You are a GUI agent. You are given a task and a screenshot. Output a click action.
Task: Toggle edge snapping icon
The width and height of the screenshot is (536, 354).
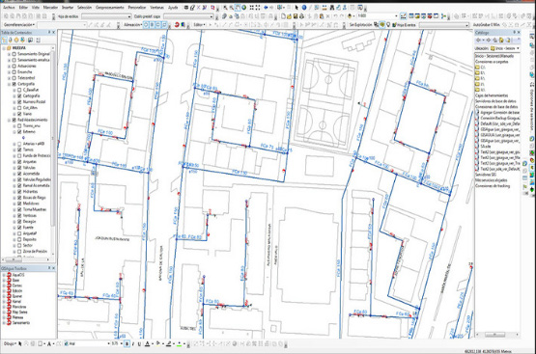tap(164, 24)
